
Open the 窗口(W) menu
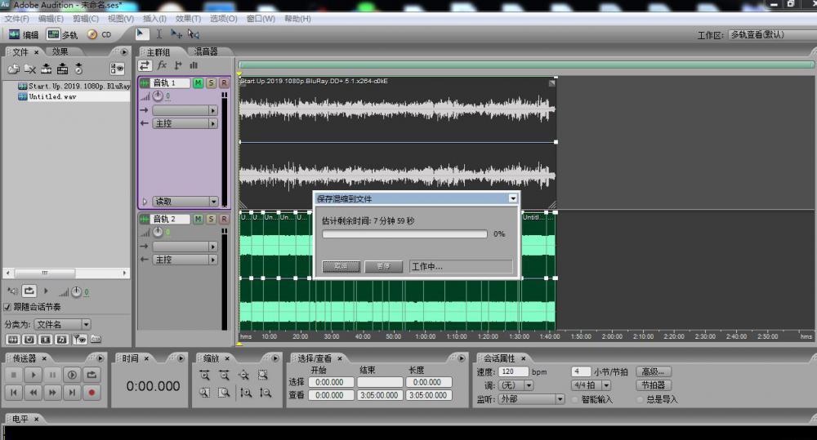261,19
